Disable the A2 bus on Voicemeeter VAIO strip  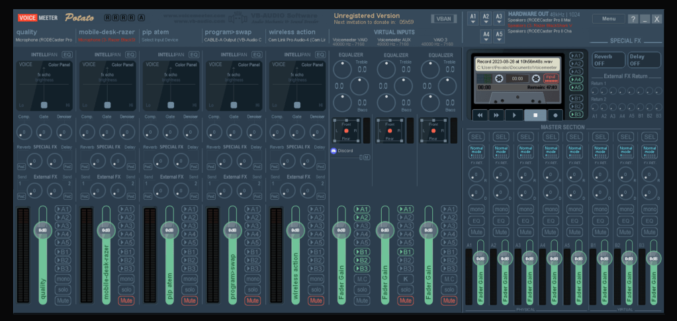pos(362,217)
